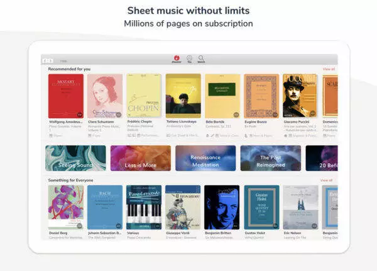Open the Il trovatore cover thumbnail

pyautogui.click(x=183, y=207)
